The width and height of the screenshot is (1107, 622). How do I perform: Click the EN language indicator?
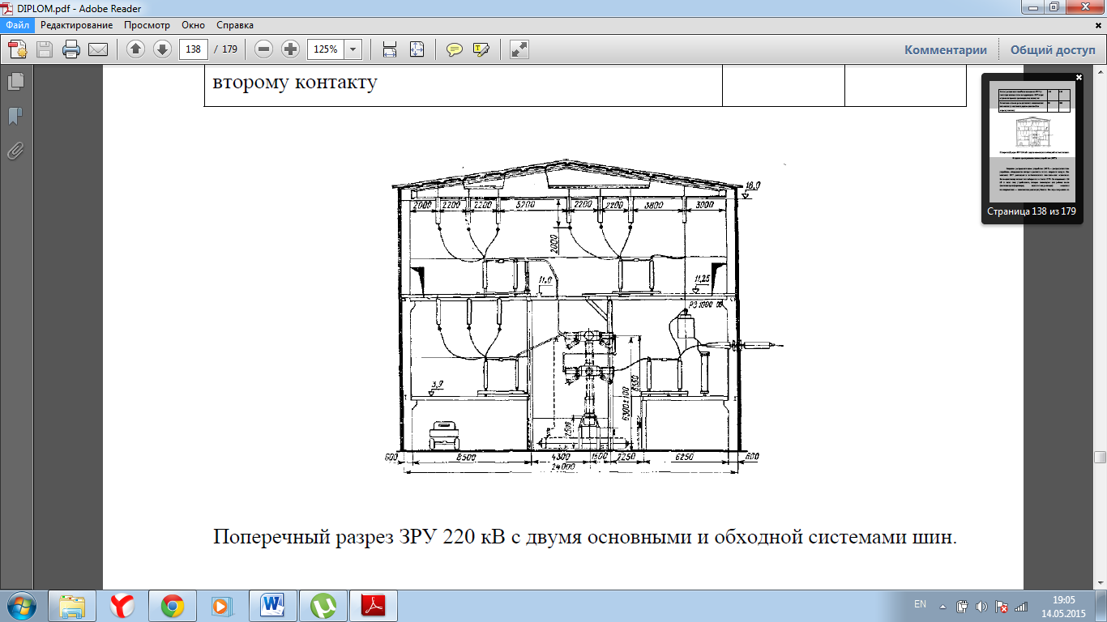(x=920, y=604)
